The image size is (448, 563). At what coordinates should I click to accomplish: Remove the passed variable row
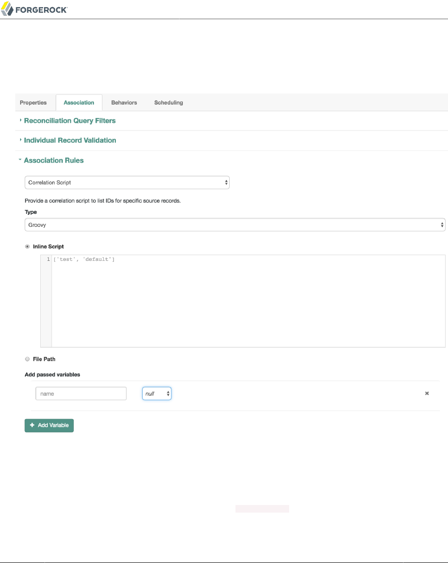click(x=427, y=394)
